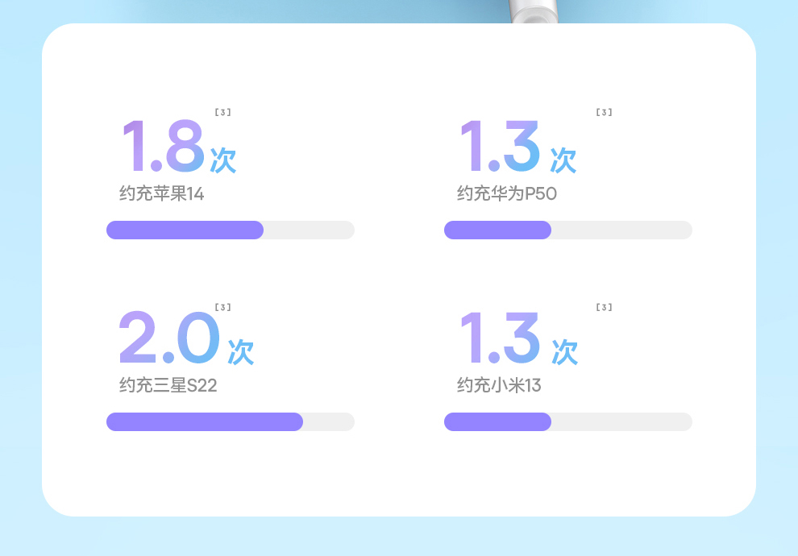Click the 约充苹果14 label
Image resolution: width=798 pixels, height=556 pixels.
[162, 194]
